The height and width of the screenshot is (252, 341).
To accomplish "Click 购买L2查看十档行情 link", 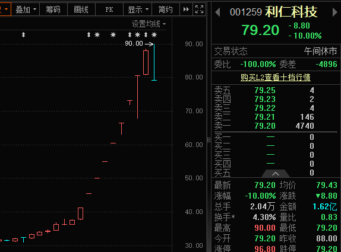I will point(275,77).
